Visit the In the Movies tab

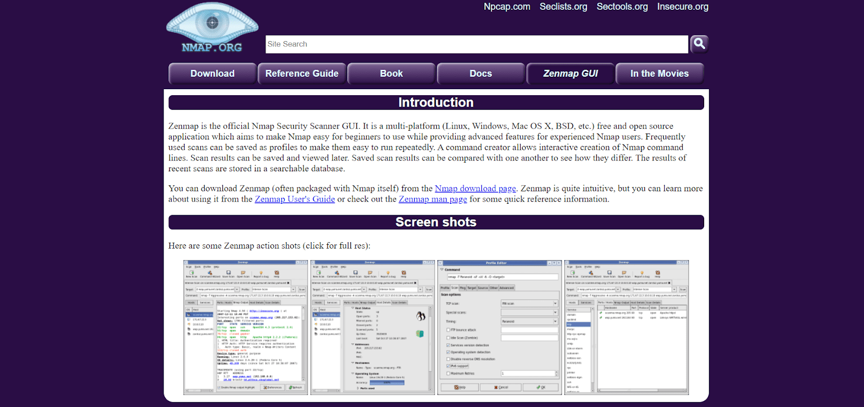(x=659, y=74)
